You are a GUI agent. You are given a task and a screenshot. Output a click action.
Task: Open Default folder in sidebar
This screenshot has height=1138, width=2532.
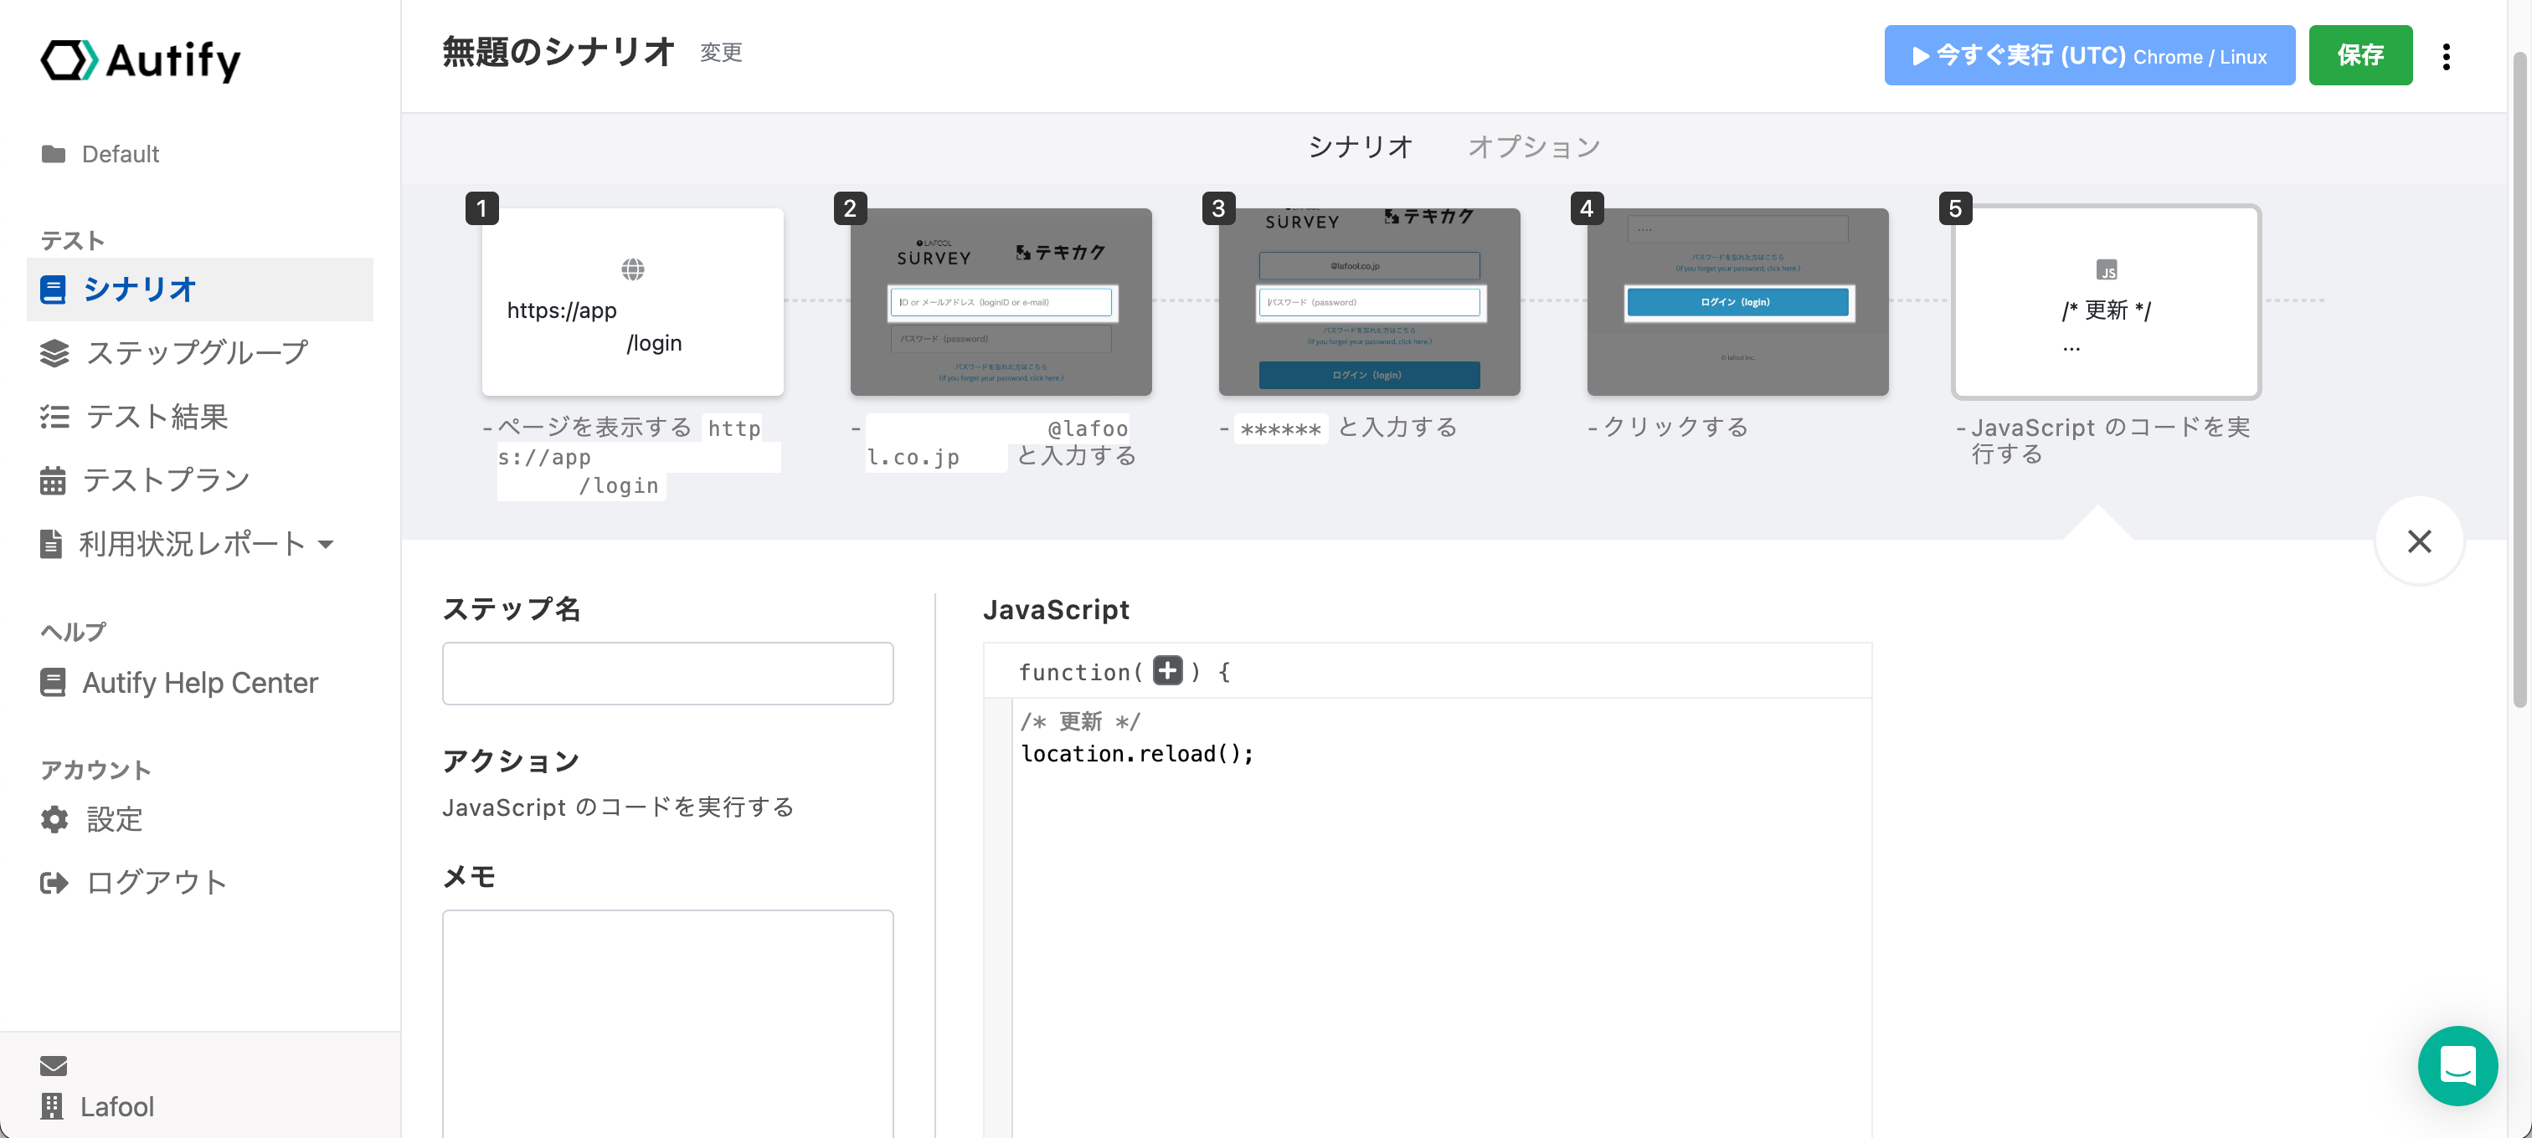119,154
